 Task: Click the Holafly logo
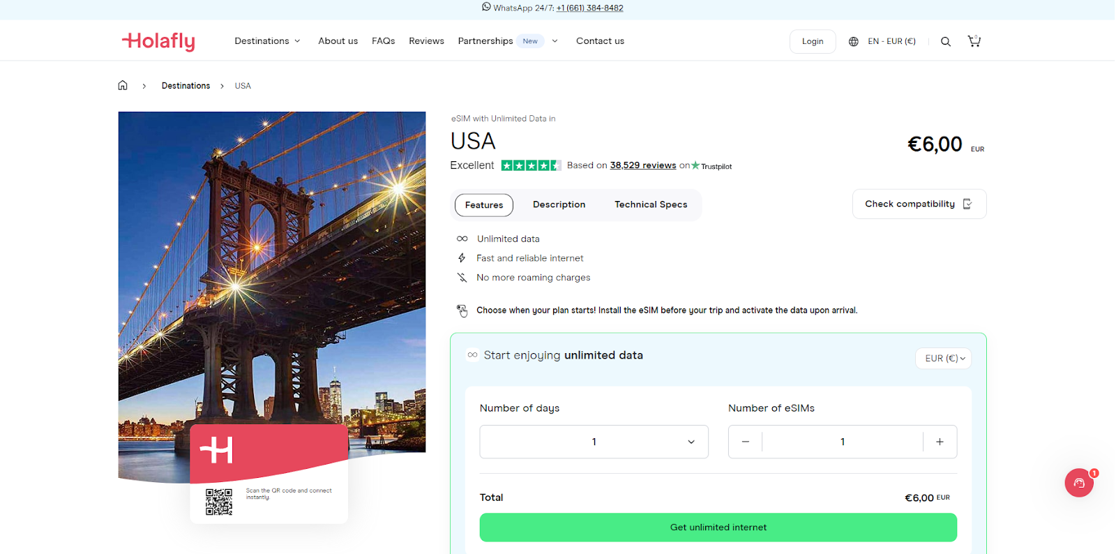point(158,41)
